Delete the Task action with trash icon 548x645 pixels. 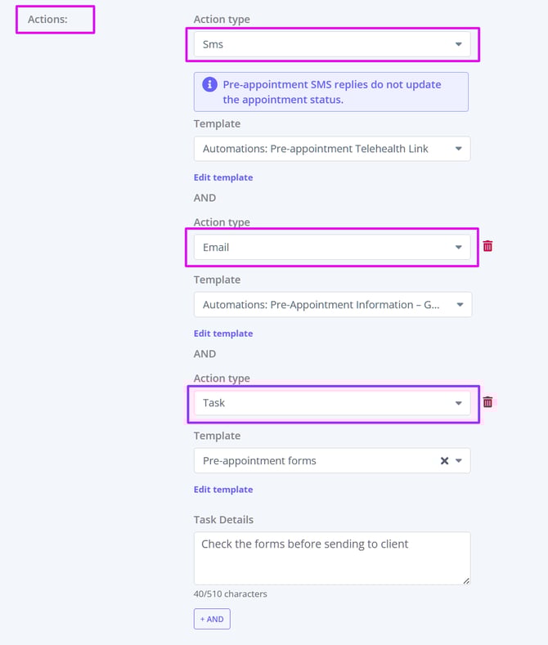[487, 401]
